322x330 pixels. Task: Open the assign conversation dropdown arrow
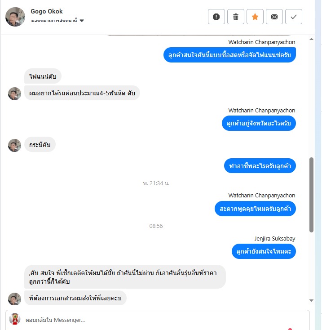(x=82, y=21)
